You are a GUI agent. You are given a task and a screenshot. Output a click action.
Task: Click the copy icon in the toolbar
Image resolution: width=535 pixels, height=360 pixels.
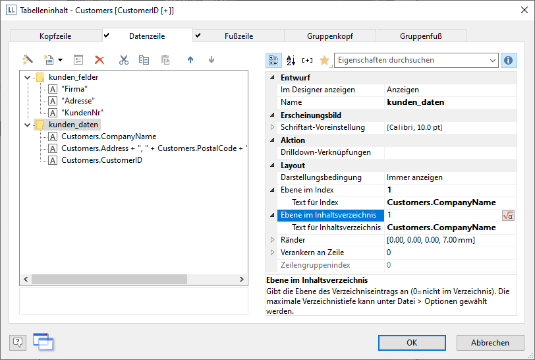[x=144, y=60]
